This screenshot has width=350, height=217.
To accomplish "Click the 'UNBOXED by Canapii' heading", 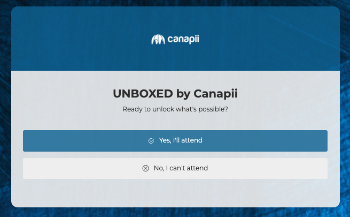I will pos(175,94).
